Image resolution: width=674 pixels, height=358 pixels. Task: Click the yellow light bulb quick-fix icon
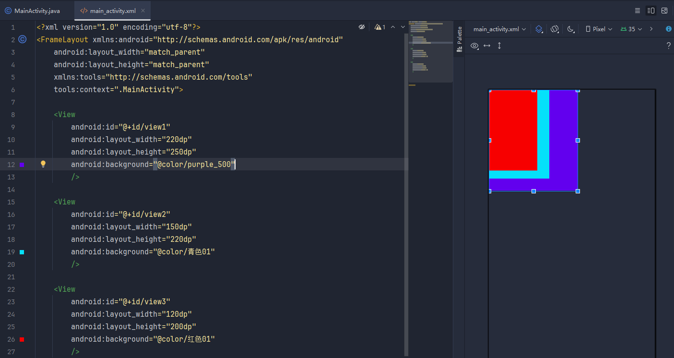coord(43,164)
